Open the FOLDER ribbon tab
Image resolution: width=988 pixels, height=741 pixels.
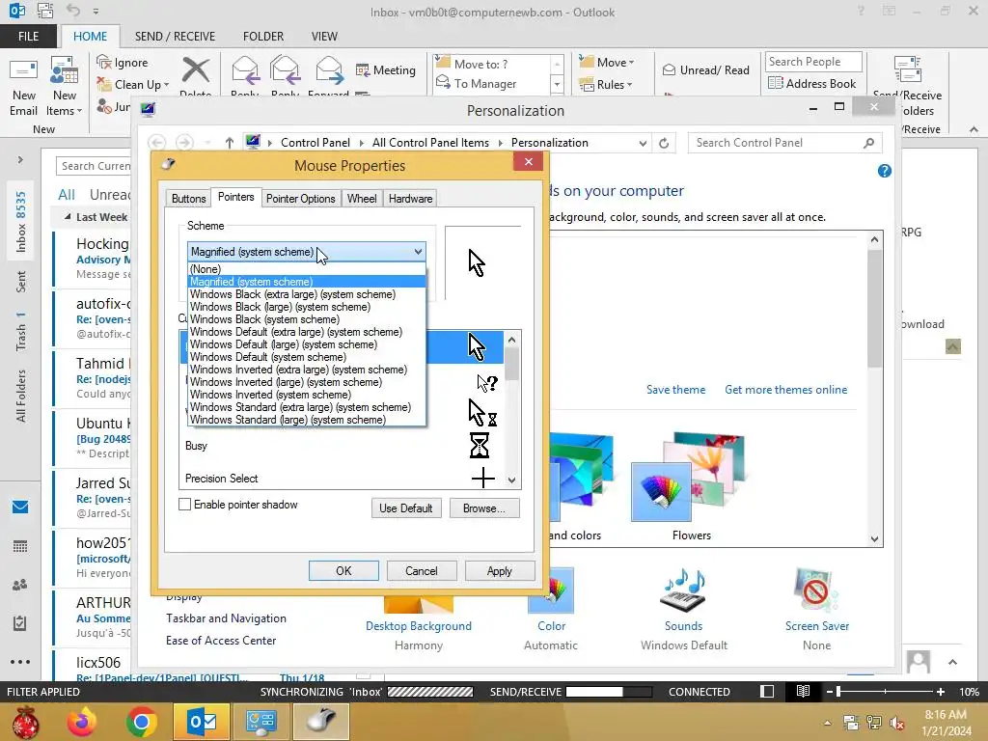(263, 37)
